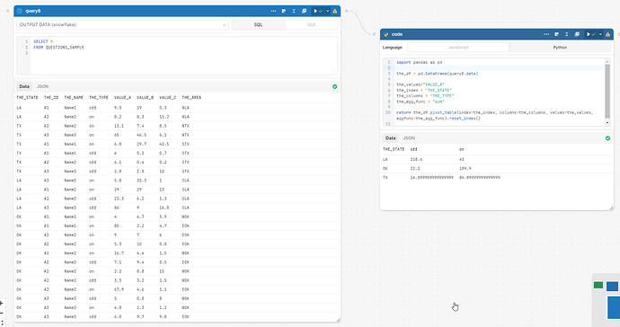620x327 pixels.
Task: Click the THE_STATE column header in query8
Action: (x=27, y=98)
